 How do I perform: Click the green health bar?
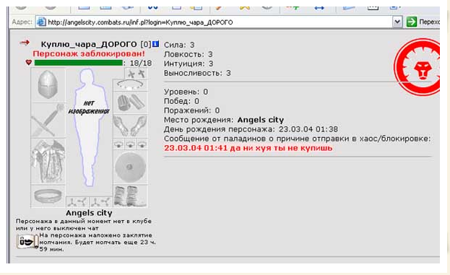pyautogui.click(x=78, y=63)
